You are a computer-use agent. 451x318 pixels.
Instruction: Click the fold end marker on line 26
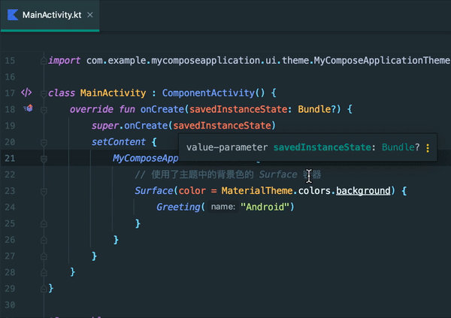[x=44, y=240]
